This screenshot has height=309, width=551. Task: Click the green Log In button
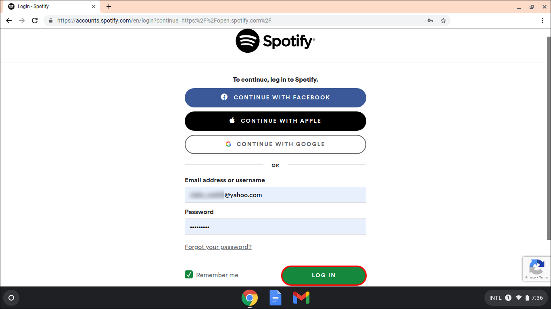pos(324,275)
